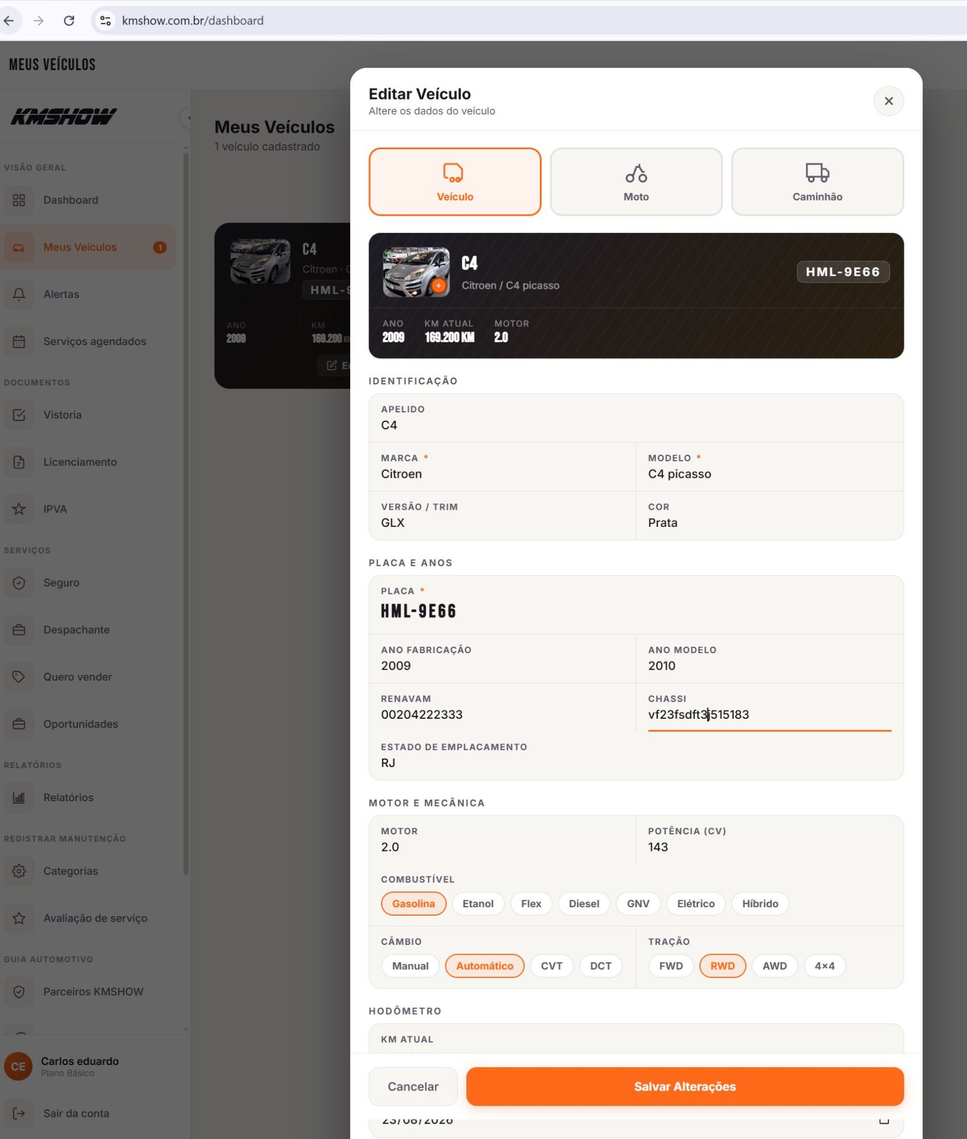The image size is (967, 1139).
Task: Close the Editar Veículo dialog
Action: coord(888,101)
